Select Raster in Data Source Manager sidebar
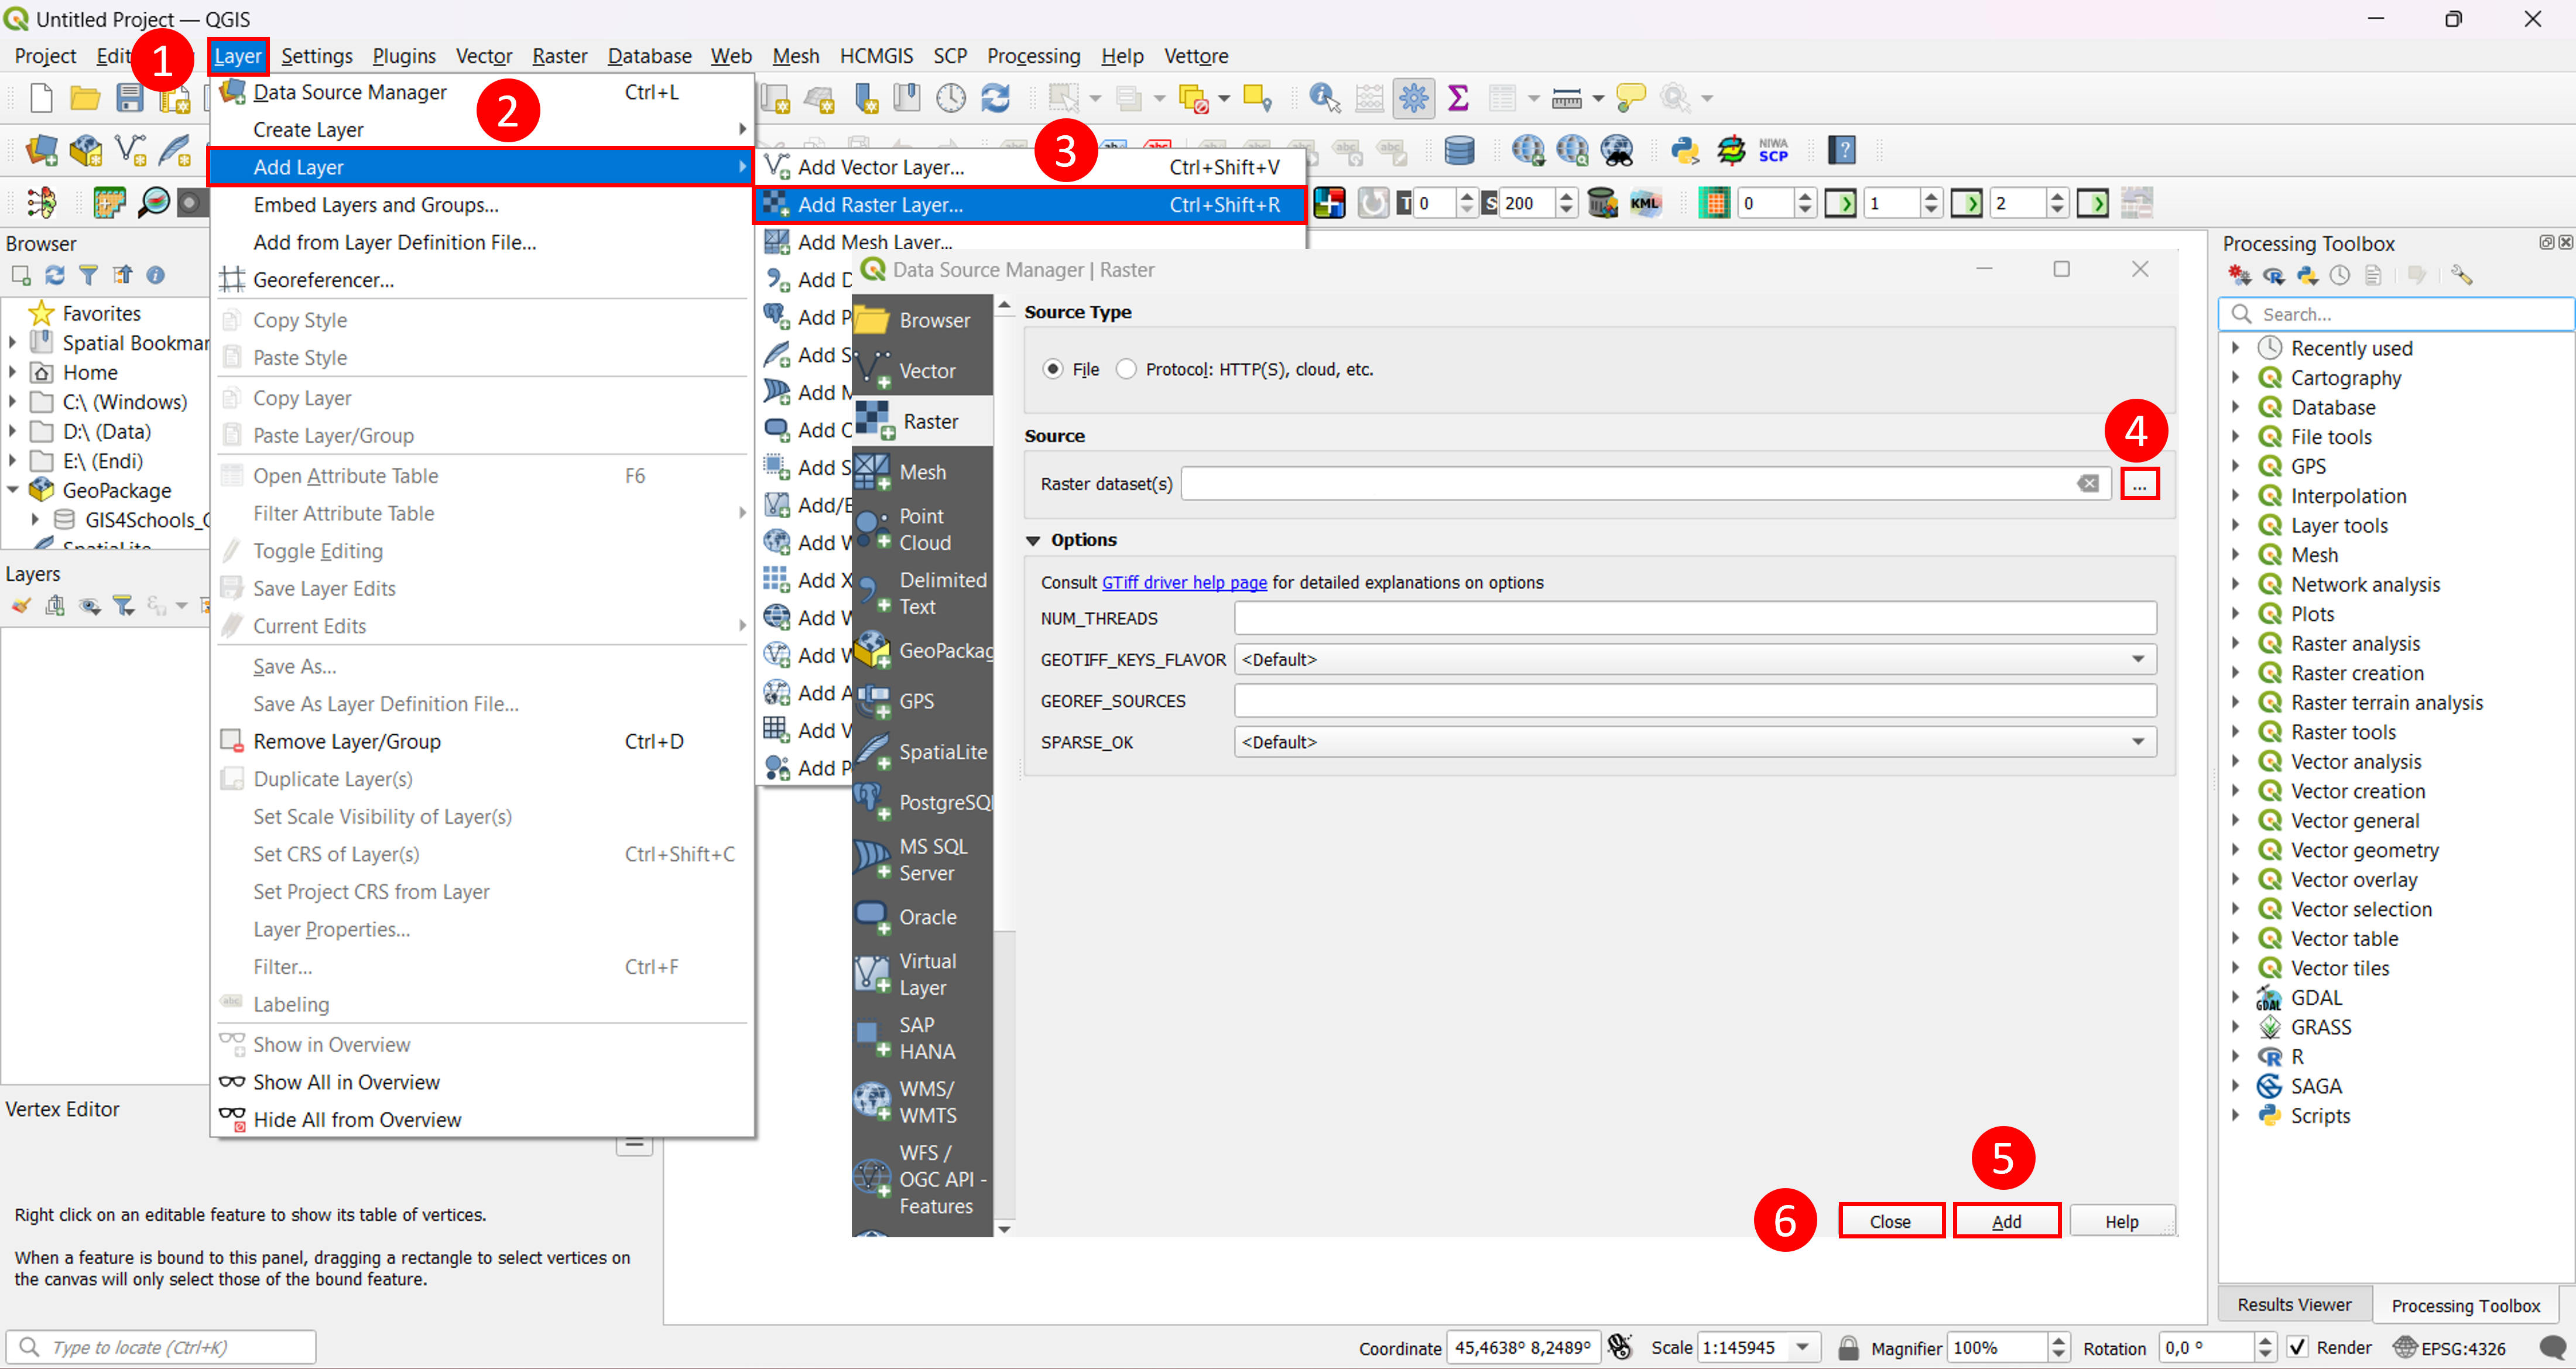This screenshot has width=2576, height=1369. [923, 421]
